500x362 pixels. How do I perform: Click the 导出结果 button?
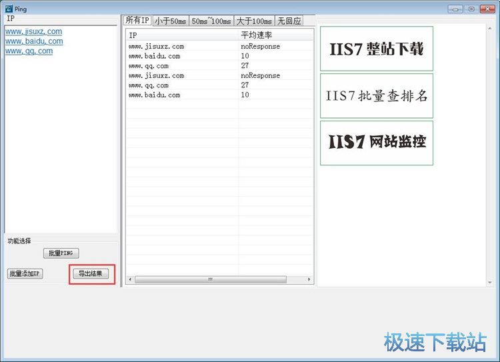91,273
